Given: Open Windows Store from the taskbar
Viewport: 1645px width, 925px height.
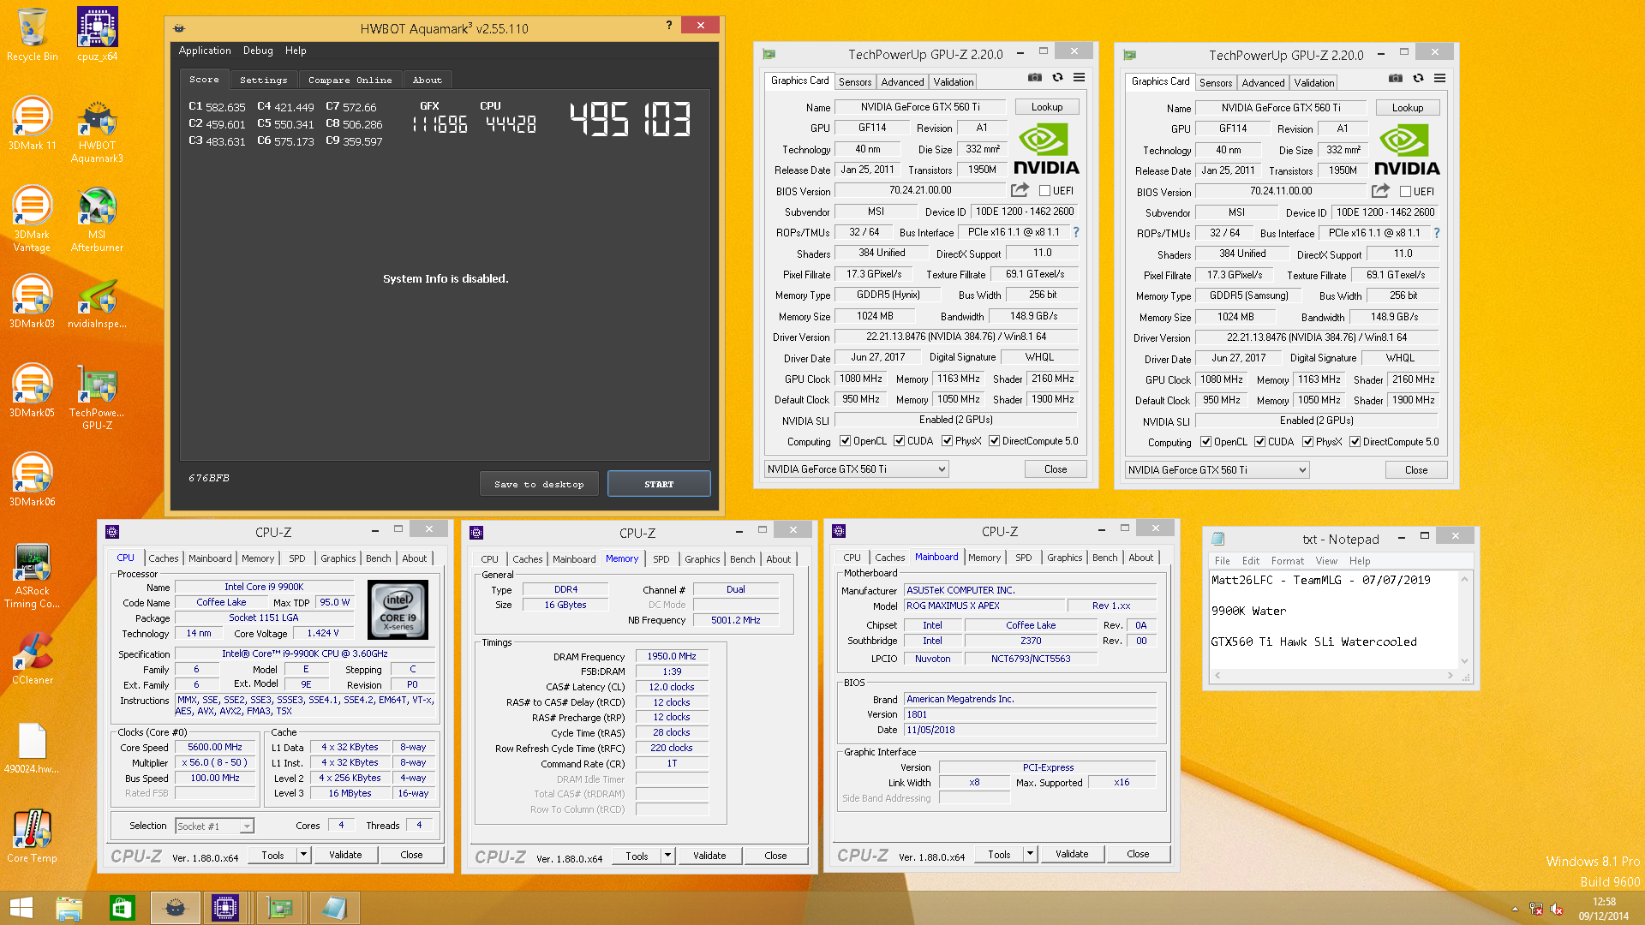Looking at the screenshot, I should coord(122,908).
